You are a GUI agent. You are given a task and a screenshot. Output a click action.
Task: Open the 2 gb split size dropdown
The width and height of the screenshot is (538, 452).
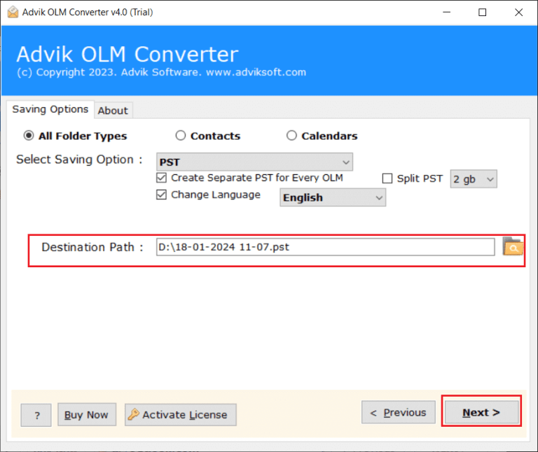474,179
